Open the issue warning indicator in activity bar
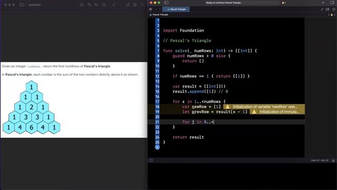The height and width of the screenshot is (190, 337). [x=284, y=3]
